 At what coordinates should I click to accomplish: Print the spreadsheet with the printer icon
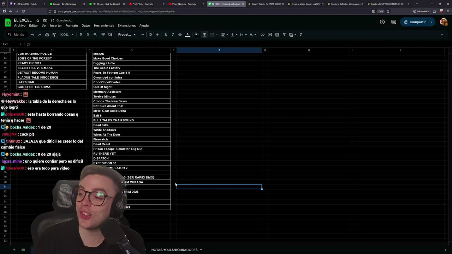(47, 35)
